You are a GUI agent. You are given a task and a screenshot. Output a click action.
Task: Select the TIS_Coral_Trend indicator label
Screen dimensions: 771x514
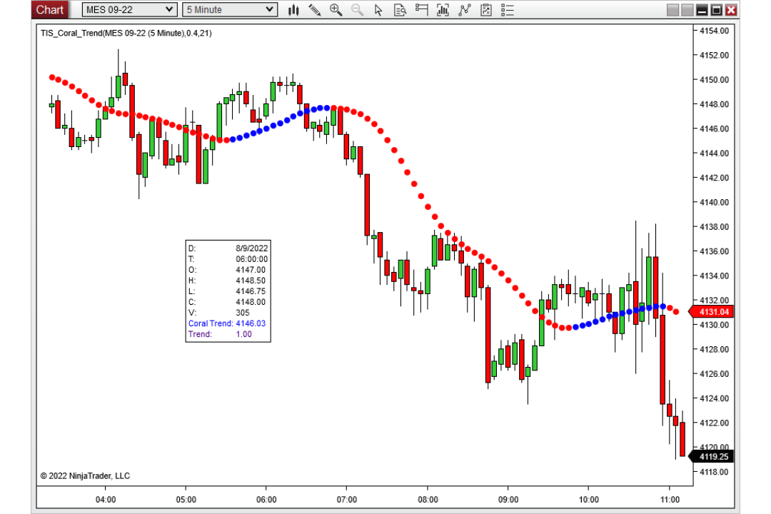pos(126,33)
